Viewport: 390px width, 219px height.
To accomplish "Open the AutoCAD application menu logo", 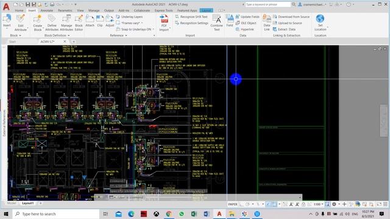I will pyautogui.click(x=6, y=7).
